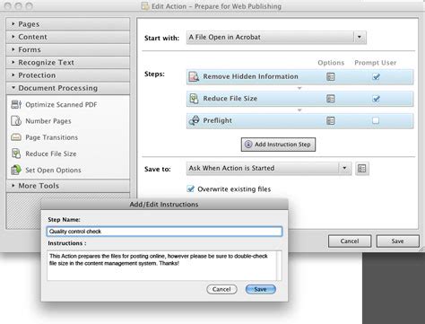Collapse the Document Processing section
425x324 pixels.
pyautogui.click(x=68, y=88)
